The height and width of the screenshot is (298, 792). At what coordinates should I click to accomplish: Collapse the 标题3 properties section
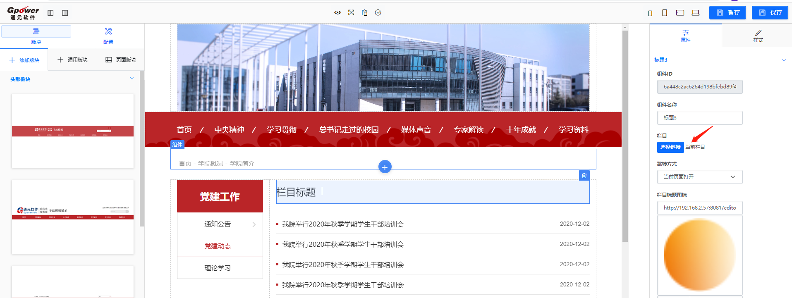784,60
